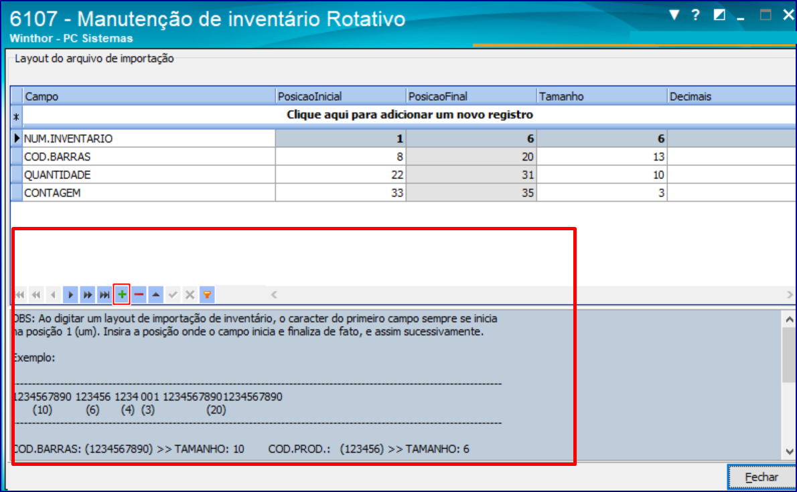Jump to prior page of records
797x492 pixels.
point(37,295)
